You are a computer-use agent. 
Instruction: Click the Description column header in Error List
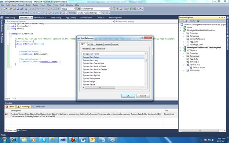tap(16, 111)
